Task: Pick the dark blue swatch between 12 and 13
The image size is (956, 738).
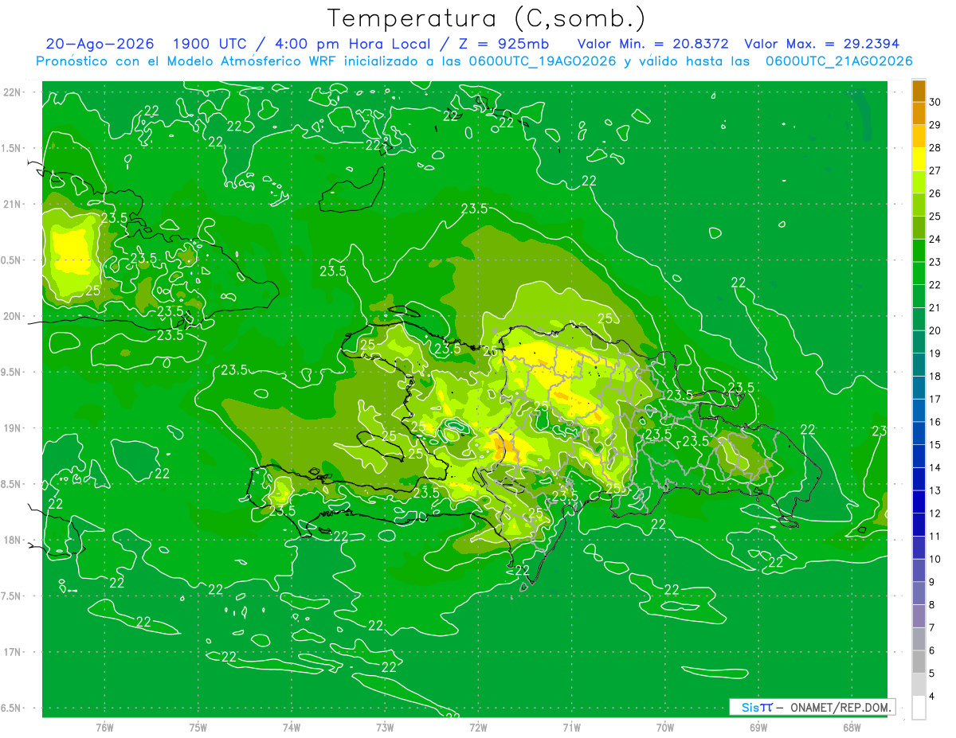Action: (919, 502)
